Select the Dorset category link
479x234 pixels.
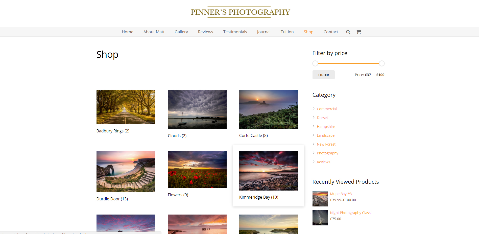click(x=322, y=118)
